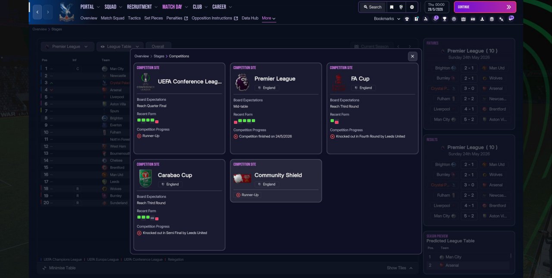Screen dimensions: 552x278
Task: Click external-link icon beside Opposition Instructions
Action: (x=236, y=19)
